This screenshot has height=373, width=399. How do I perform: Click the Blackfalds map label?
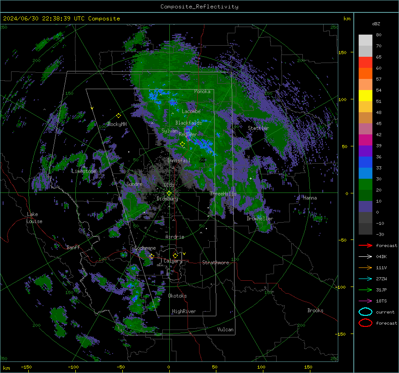188,123
